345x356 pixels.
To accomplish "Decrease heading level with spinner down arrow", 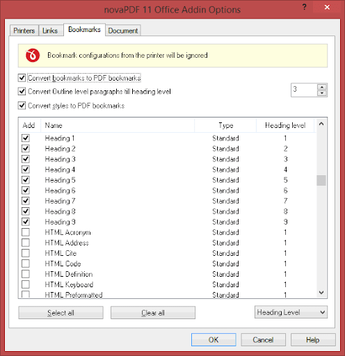I will (x=322, y=93).
